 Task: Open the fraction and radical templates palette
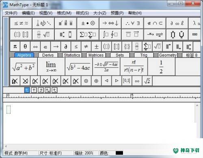[x=43, y=34]
